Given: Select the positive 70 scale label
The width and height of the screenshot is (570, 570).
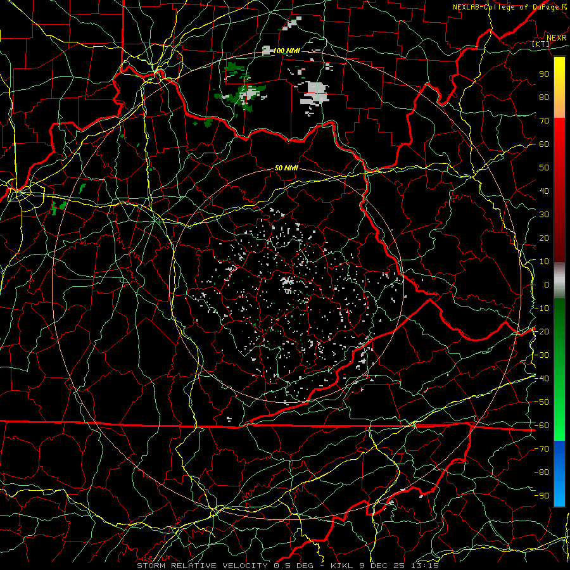Looking at the screenshot, I should pyautogui.click(x=544, y=121).
